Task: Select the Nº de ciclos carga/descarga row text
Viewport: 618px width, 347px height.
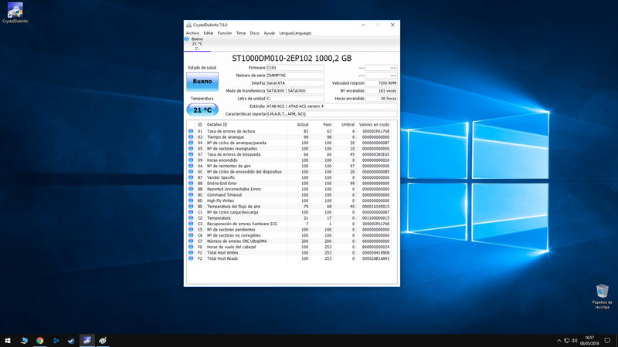Action: coord(233,213)
